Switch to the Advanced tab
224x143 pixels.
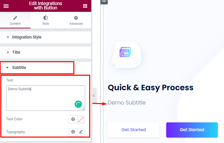pos(76,20)
